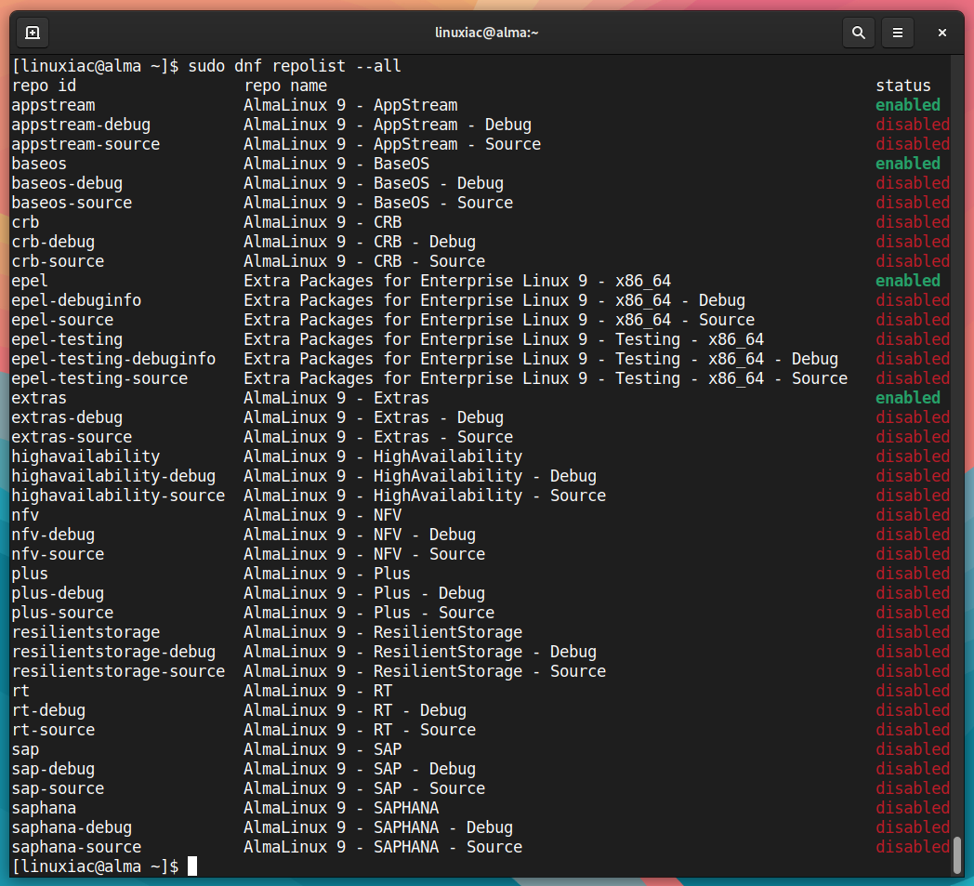Click the linuxiac@alma window title

coord(486,33)
